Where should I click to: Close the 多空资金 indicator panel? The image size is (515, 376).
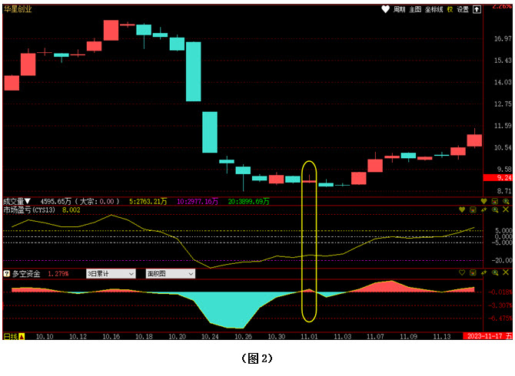click(x=506, y=273)
